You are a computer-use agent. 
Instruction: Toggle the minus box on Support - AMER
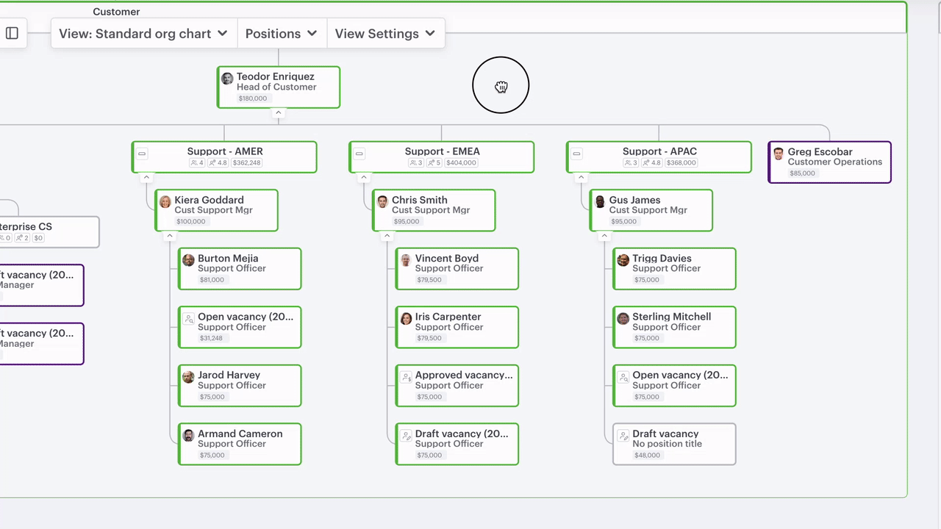point(143,154)
